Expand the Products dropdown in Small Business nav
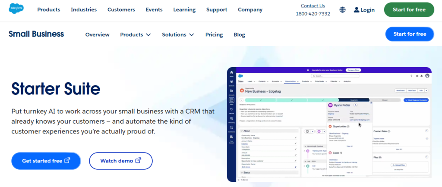Image resolution: width=442 pixels, height=187 pixels. [148, 34]
